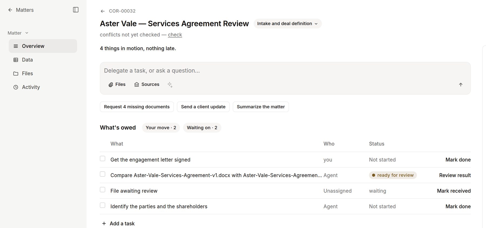This screenshot has height=228, width=486.
Task: Open the Files section in sidebar
Action: pos(43,73)
